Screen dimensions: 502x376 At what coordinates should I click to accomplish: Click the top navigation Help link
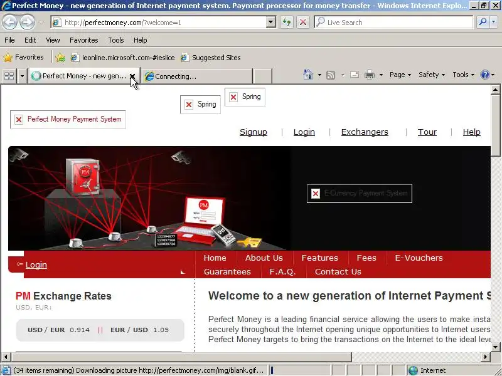tap(472, 132)
